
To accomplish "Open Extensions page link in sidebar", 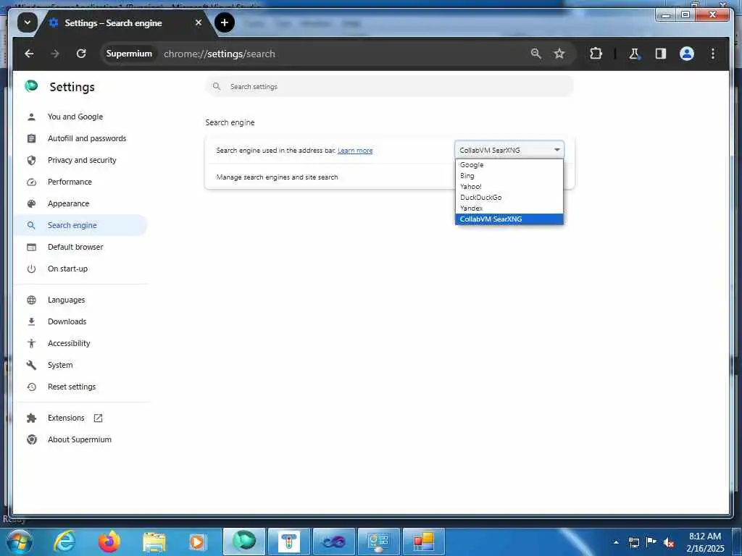I will click(66, 418).
